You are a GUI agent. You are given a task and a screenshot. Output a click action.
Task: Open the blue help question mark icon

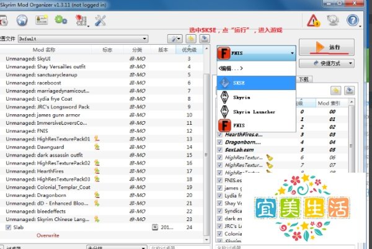tap(353, 20)
